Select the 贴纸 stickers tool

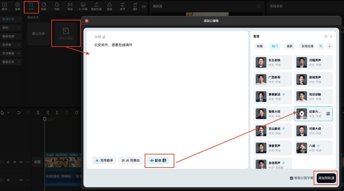pos(44,6)
